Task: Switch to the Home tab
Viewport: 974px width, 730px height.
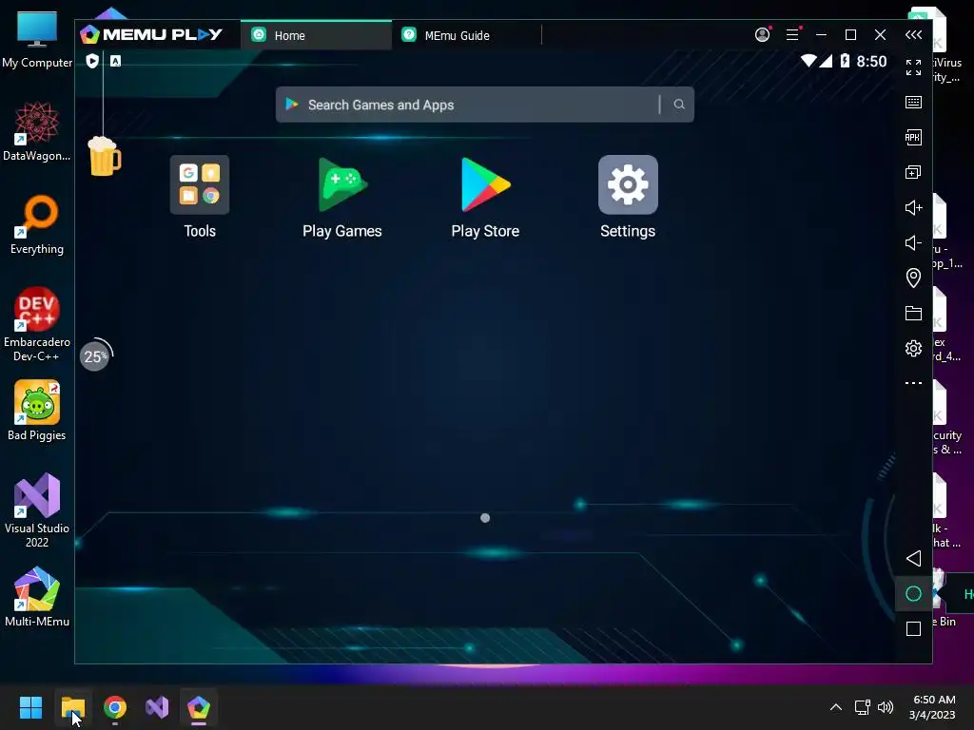Action: click(316, 35)
